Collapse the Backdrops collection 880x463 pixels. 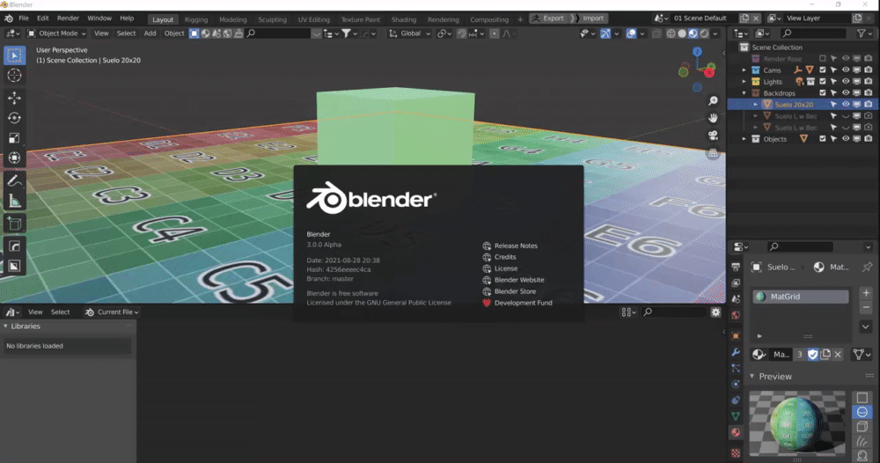(744, 93)
